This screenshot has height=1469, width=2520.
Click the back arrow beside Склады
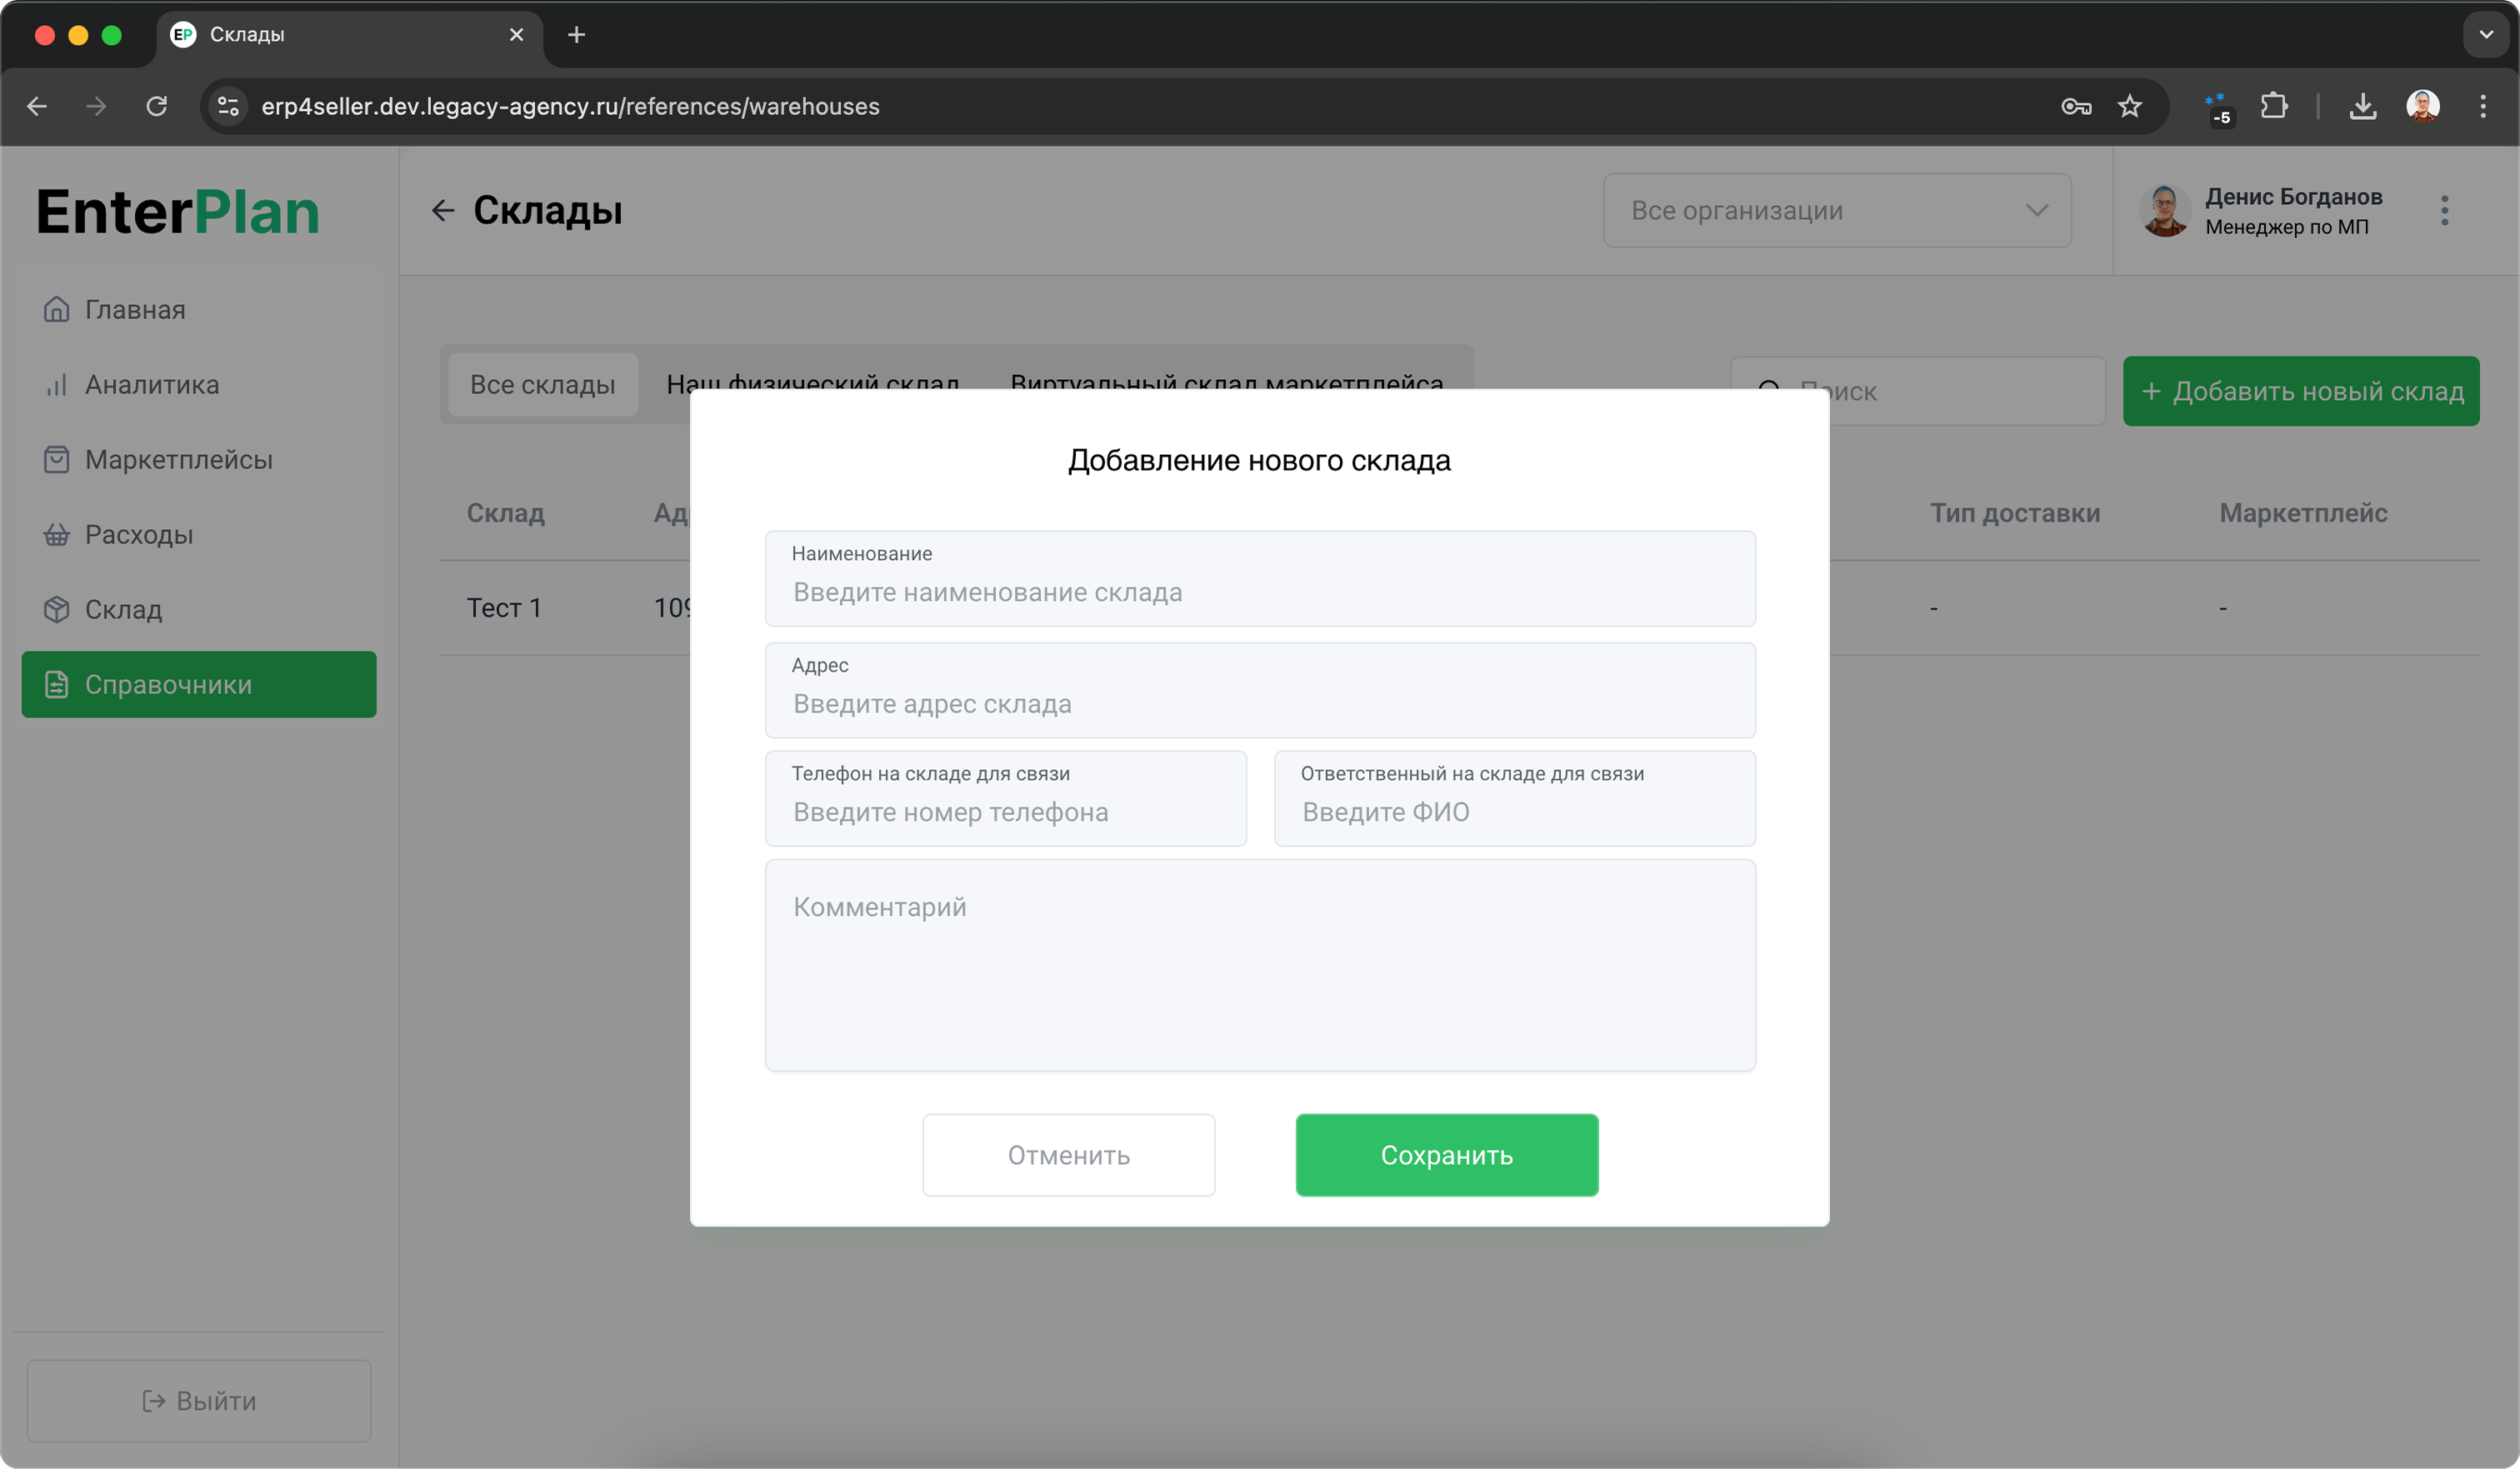click(444, 210)
